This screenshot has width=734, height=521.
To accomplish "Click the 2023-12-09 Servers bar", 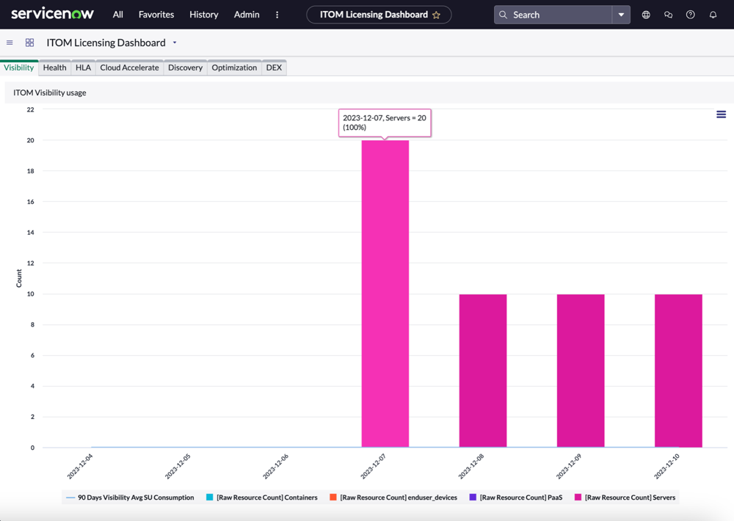I will point(581,371).
